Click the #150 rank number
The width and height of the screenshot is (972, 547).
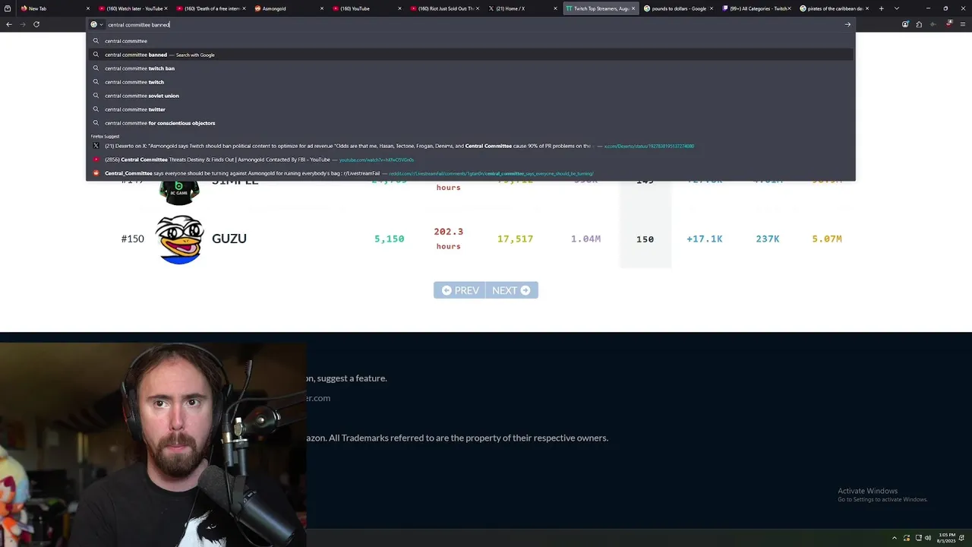point(132,239)
